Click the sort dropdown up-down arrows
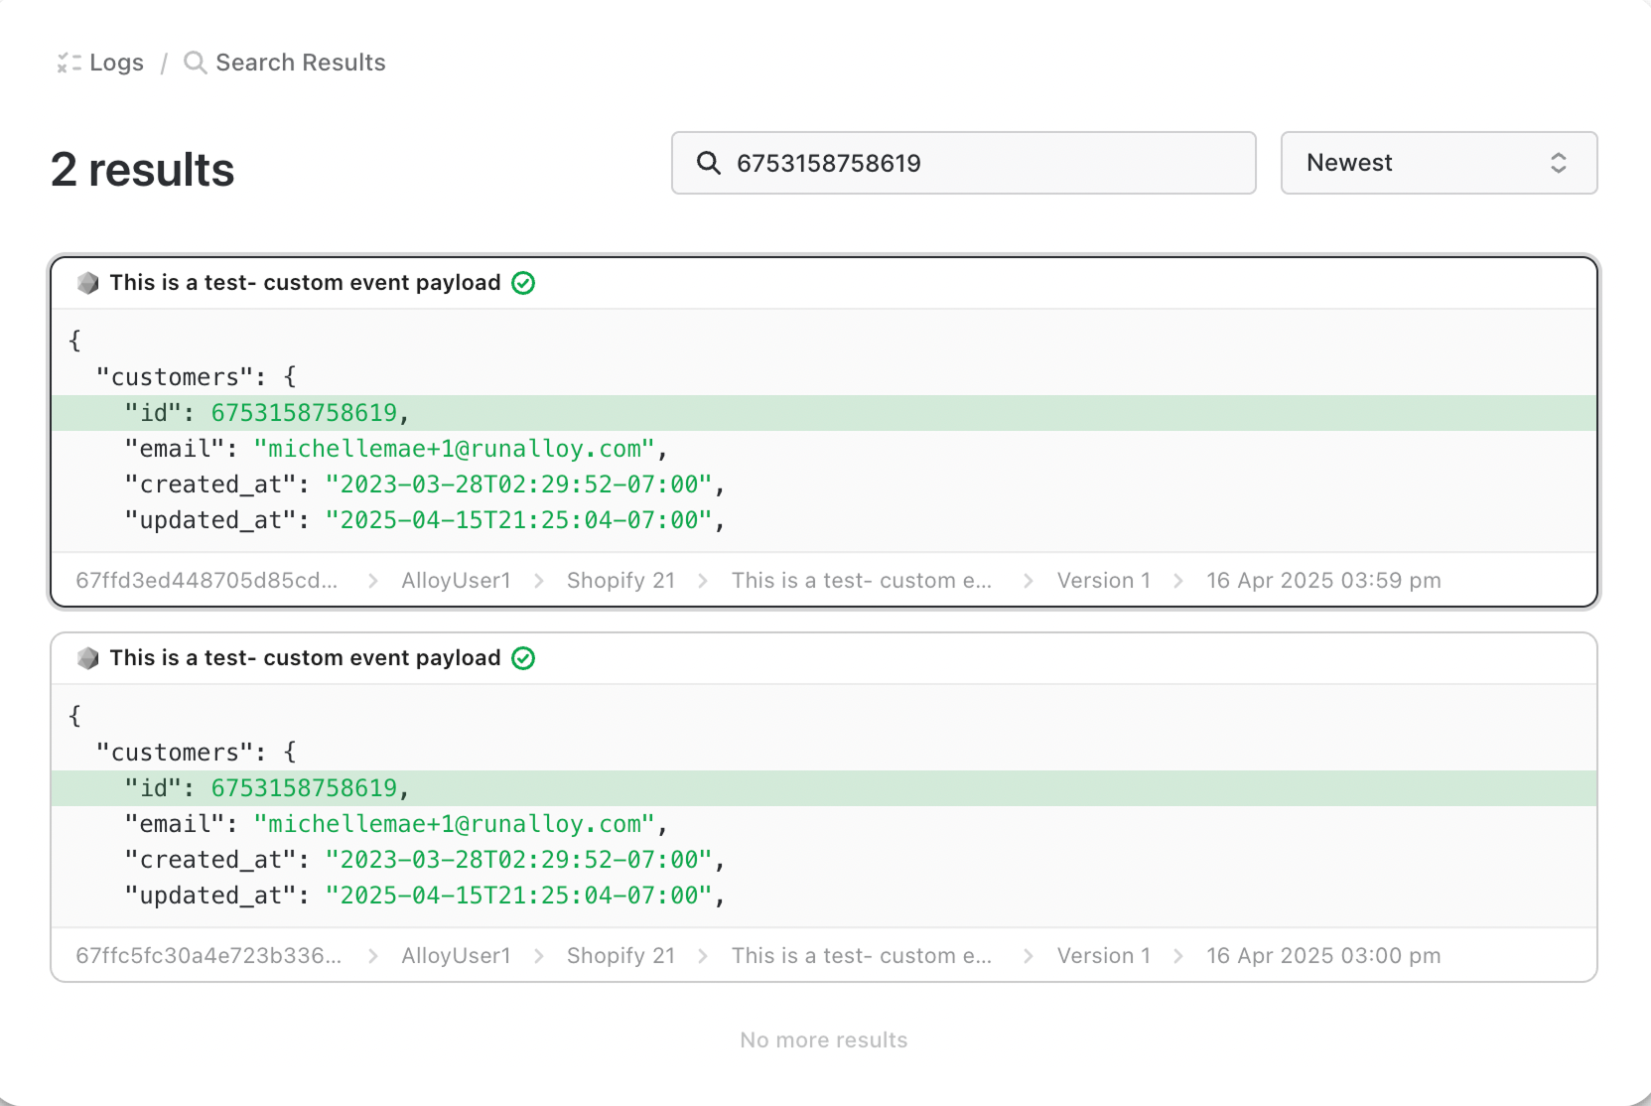The width and height of the screenshot is (1651, 1106). 1558,163
